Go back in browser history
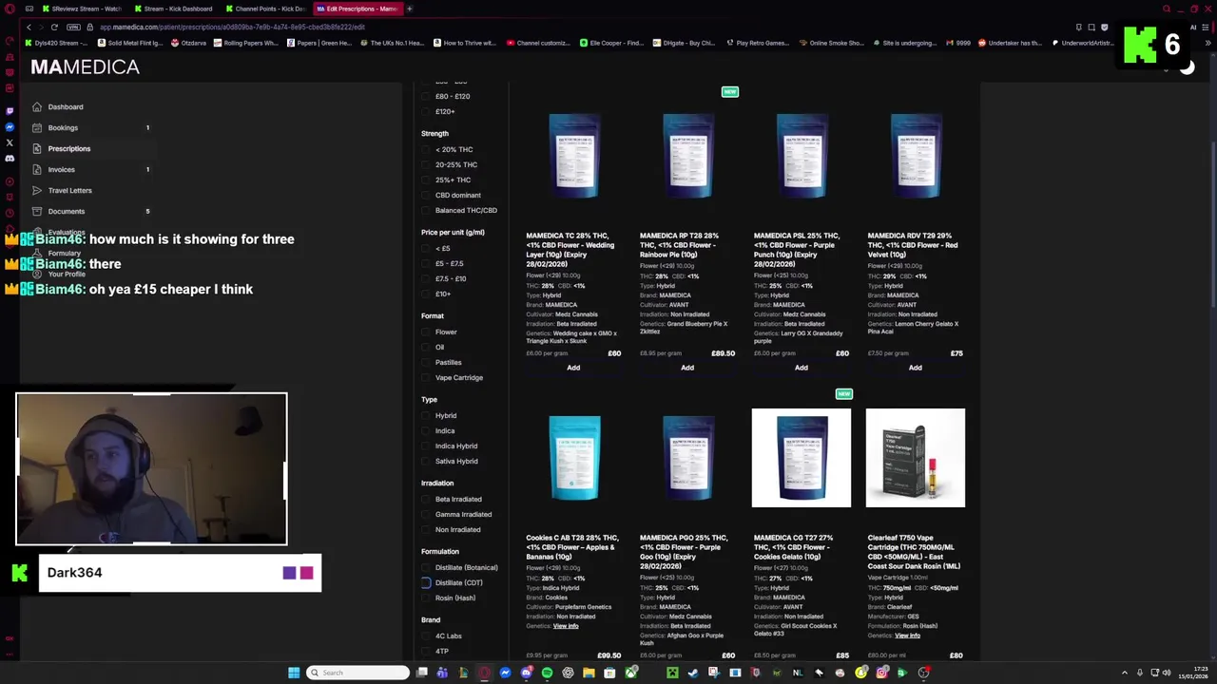Viewport: 1217px width, 684px height. (x=29, y=27)
